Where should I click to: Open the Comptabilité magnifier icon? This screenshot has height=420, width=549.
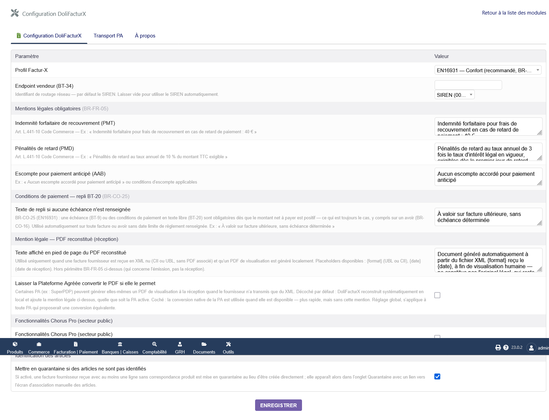pos(154,344)
